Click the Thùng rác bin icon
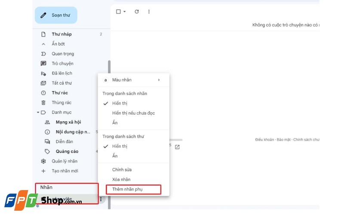This screenshot has height=215, width=344. (43, 103)
